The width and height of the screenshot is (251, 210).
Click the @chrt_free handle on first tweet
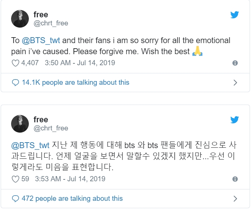point(51,23)
